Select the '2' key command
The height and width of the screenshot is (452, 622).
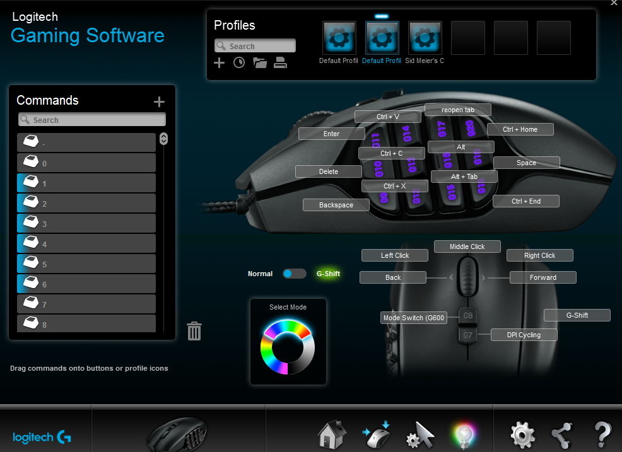(86, 203)
